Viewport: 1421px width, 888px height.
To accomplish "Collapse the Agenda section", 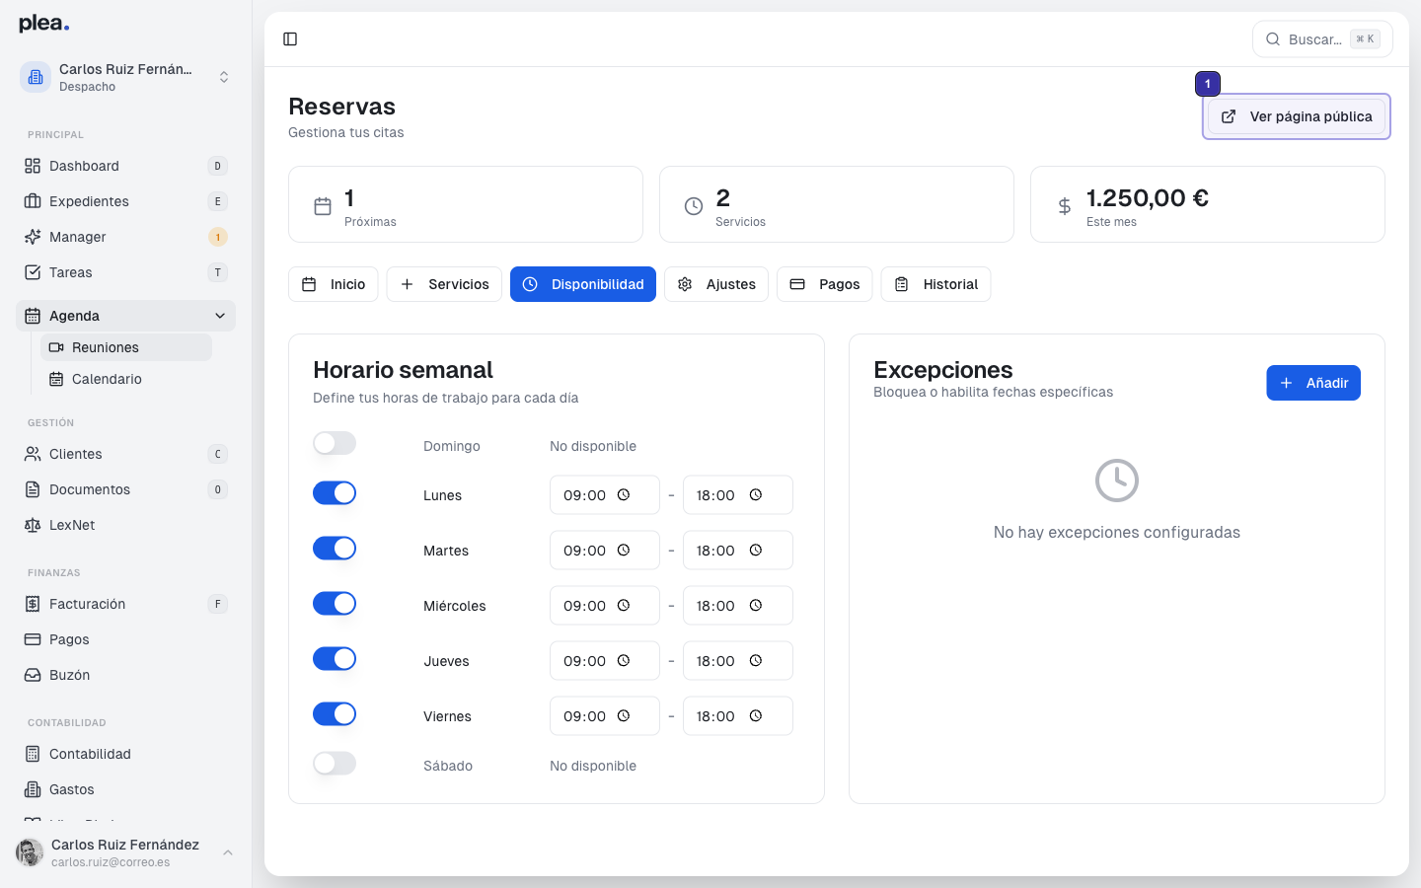I will pos(221,316).
